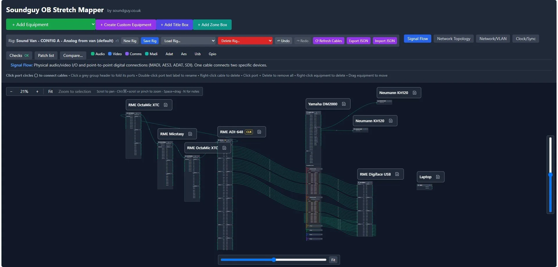Open notes icon on topmost Neumann KH120 node
The image size is (558, 267).
415,93
